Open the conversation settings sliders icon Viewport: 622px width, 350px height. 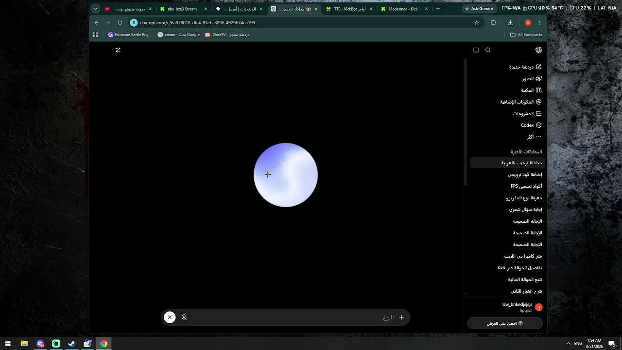pyautogui.click(x=118, y=50)
